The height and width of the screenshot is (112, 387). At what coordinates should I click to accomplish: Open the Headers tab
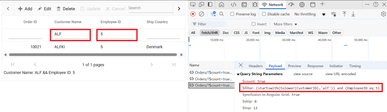click(x=256, y=66)
